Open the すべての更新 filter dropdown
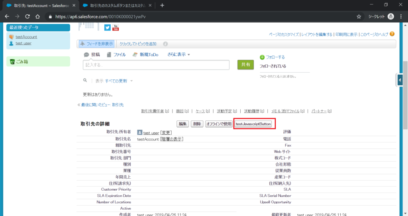Image resolution: width=408 pixels, height=216 pixels. coord(119,81)
